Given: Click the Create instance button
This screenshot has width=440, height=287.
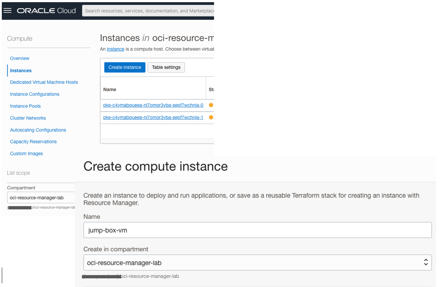Looking at the screenshot, I should click(125, 67).
